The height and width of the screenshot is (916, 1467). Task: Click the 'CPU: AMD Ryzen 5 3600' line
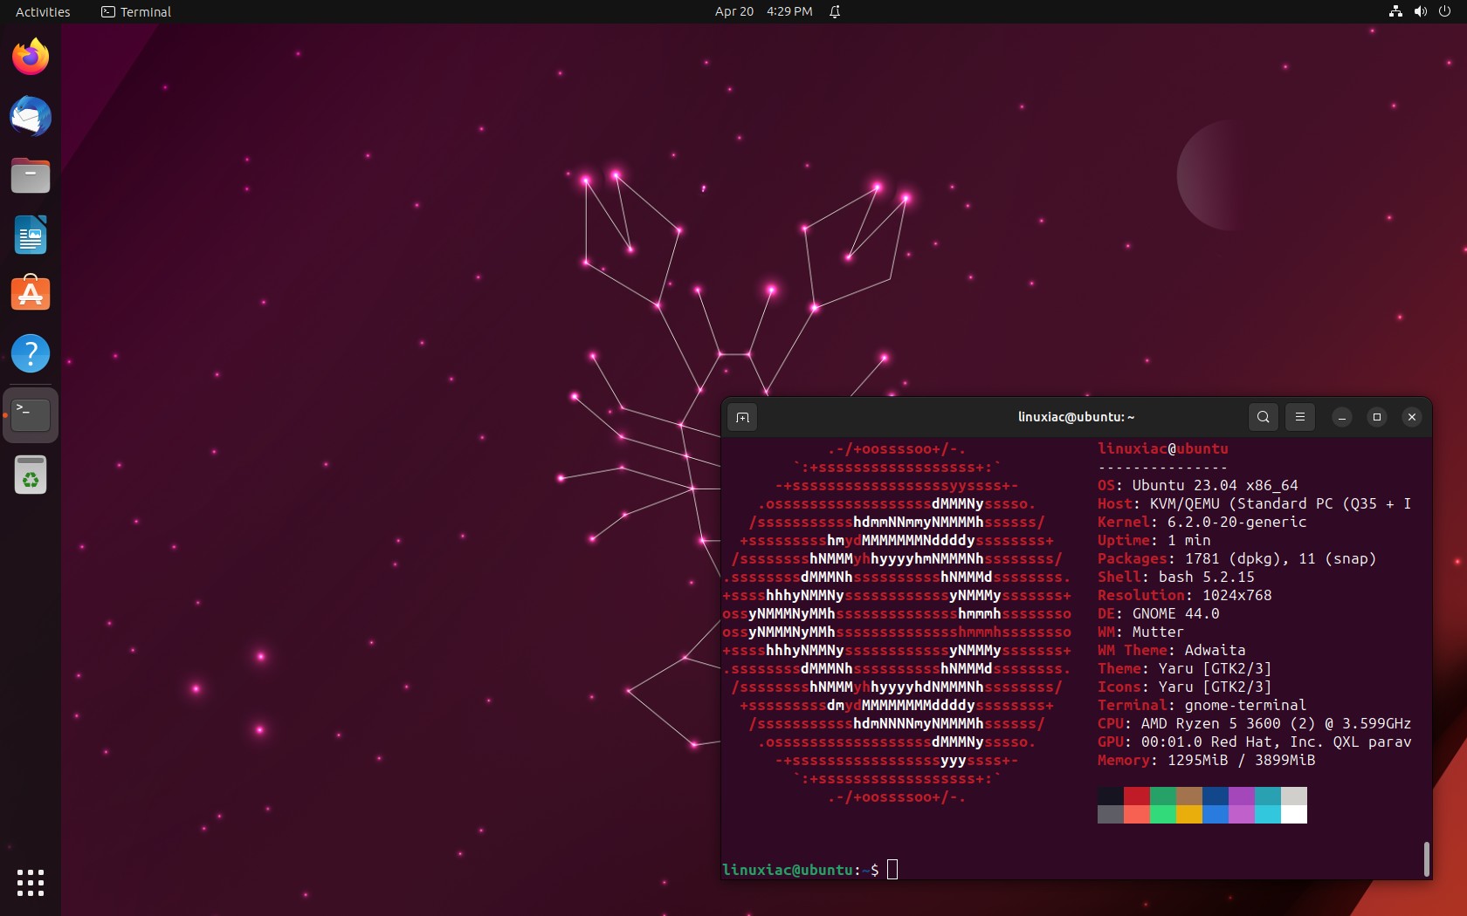coord(1254,723)
